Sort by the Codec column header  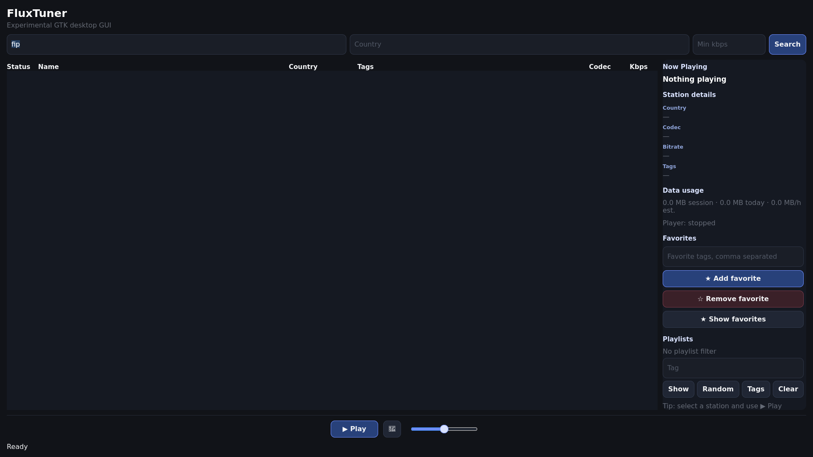tap(600, 67)
